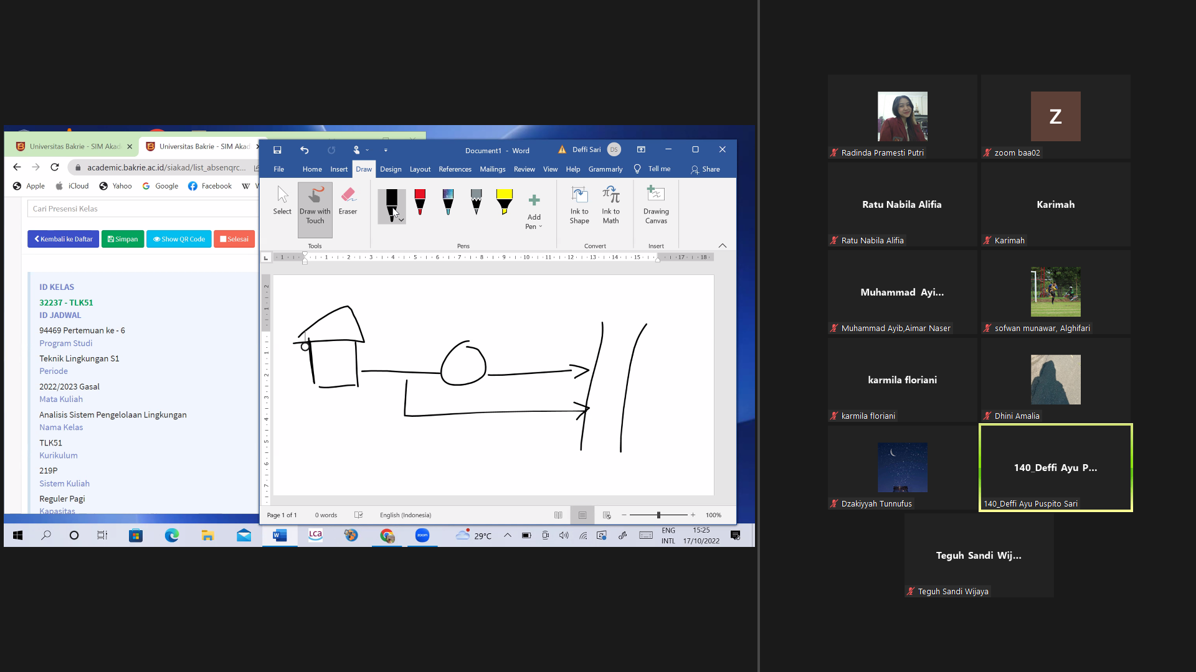Open Customize Quick Access Toolbar dropdown

pyautogui.click(x=386, y=150)
